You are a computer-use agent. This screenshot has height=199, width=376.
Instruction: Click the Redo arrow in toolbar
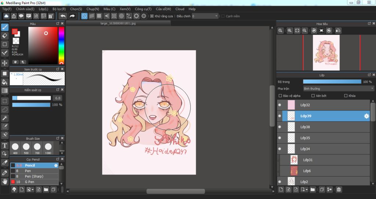(72, 16)
